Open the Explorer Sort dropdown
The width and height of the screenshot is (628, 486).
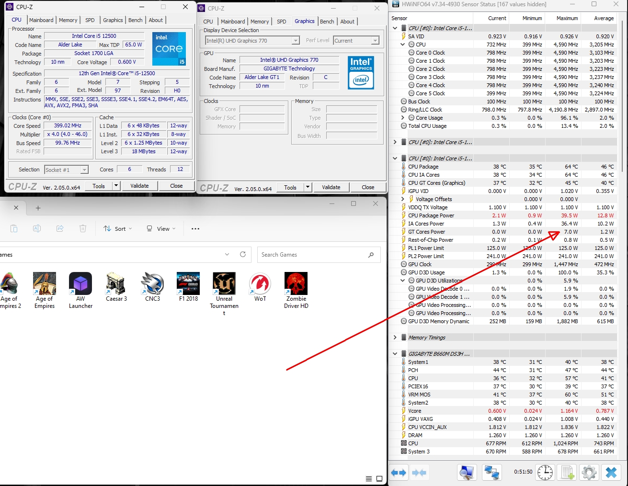pyautogui.click(x=118, y=228)
